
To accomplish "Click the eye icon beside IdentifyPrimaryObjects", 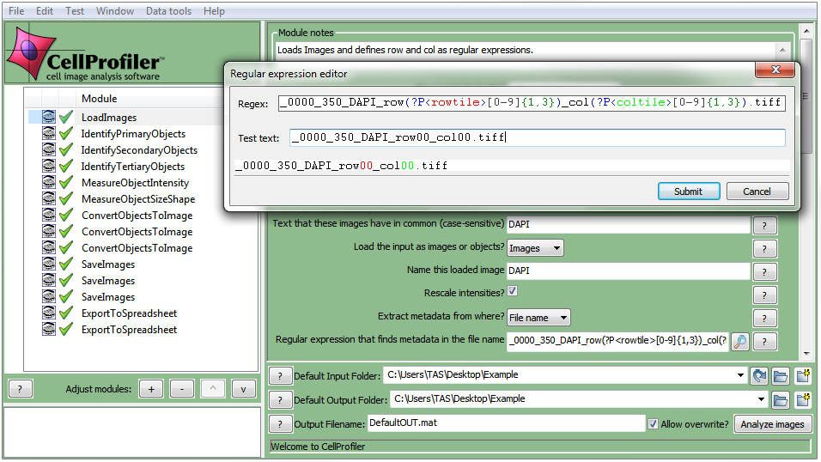I will pyautogui.click(x=49, y=134).
